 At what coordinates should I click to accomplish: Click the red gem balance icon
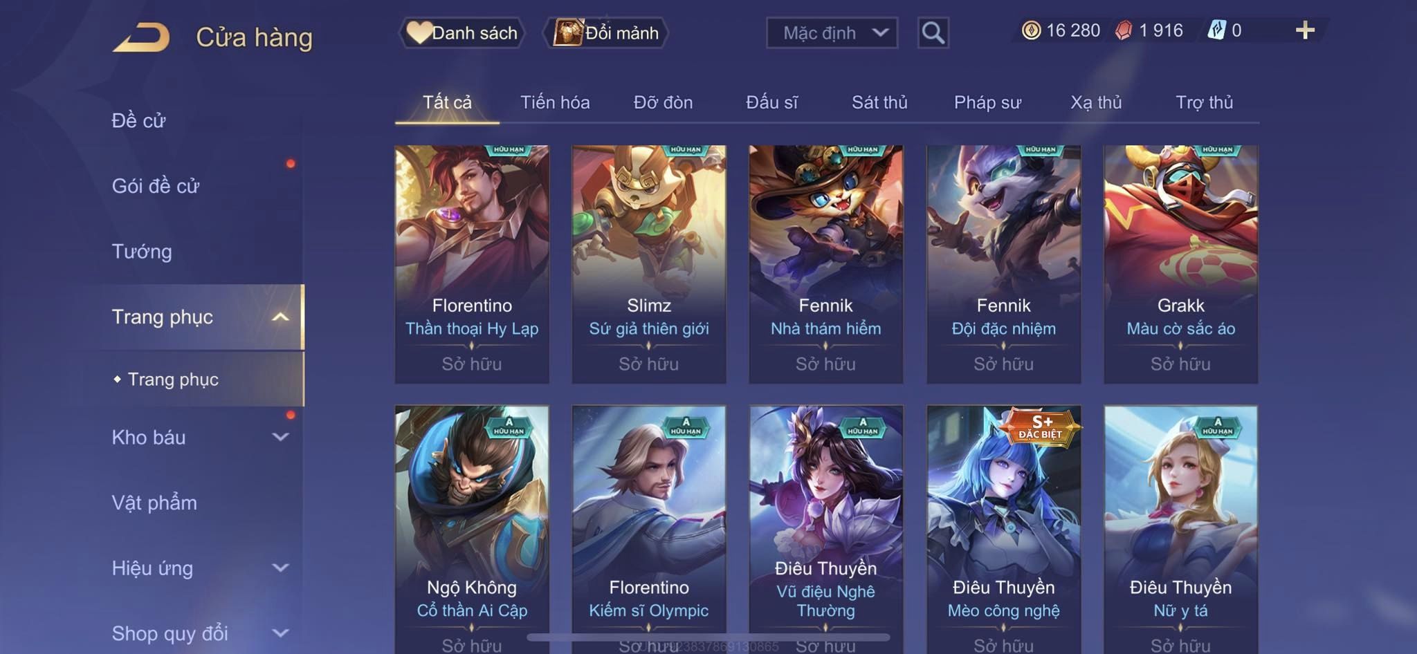click(x=1124, y=30)
